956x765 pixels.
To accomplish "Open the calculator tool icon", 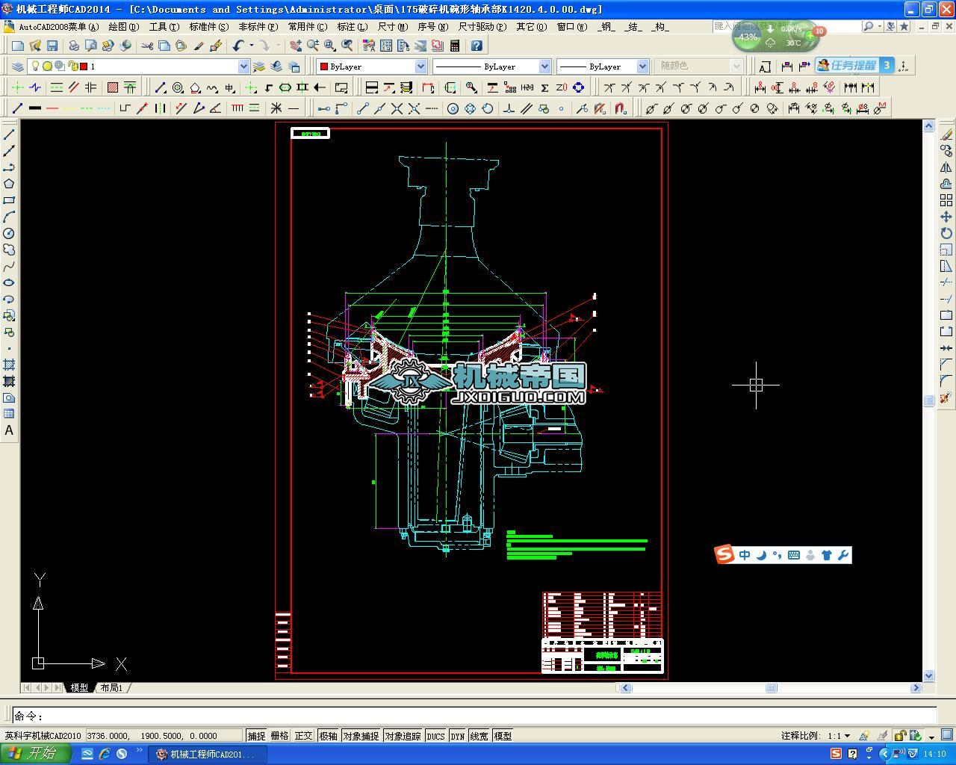I will point(455,46).
